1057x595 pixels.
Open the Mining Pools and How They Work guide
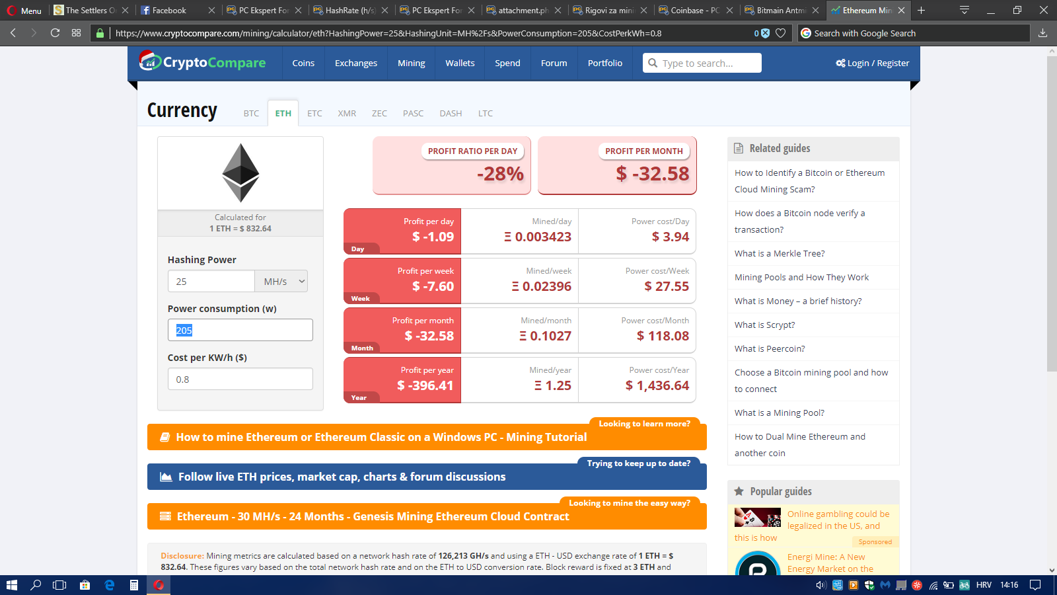click(801, 277)
